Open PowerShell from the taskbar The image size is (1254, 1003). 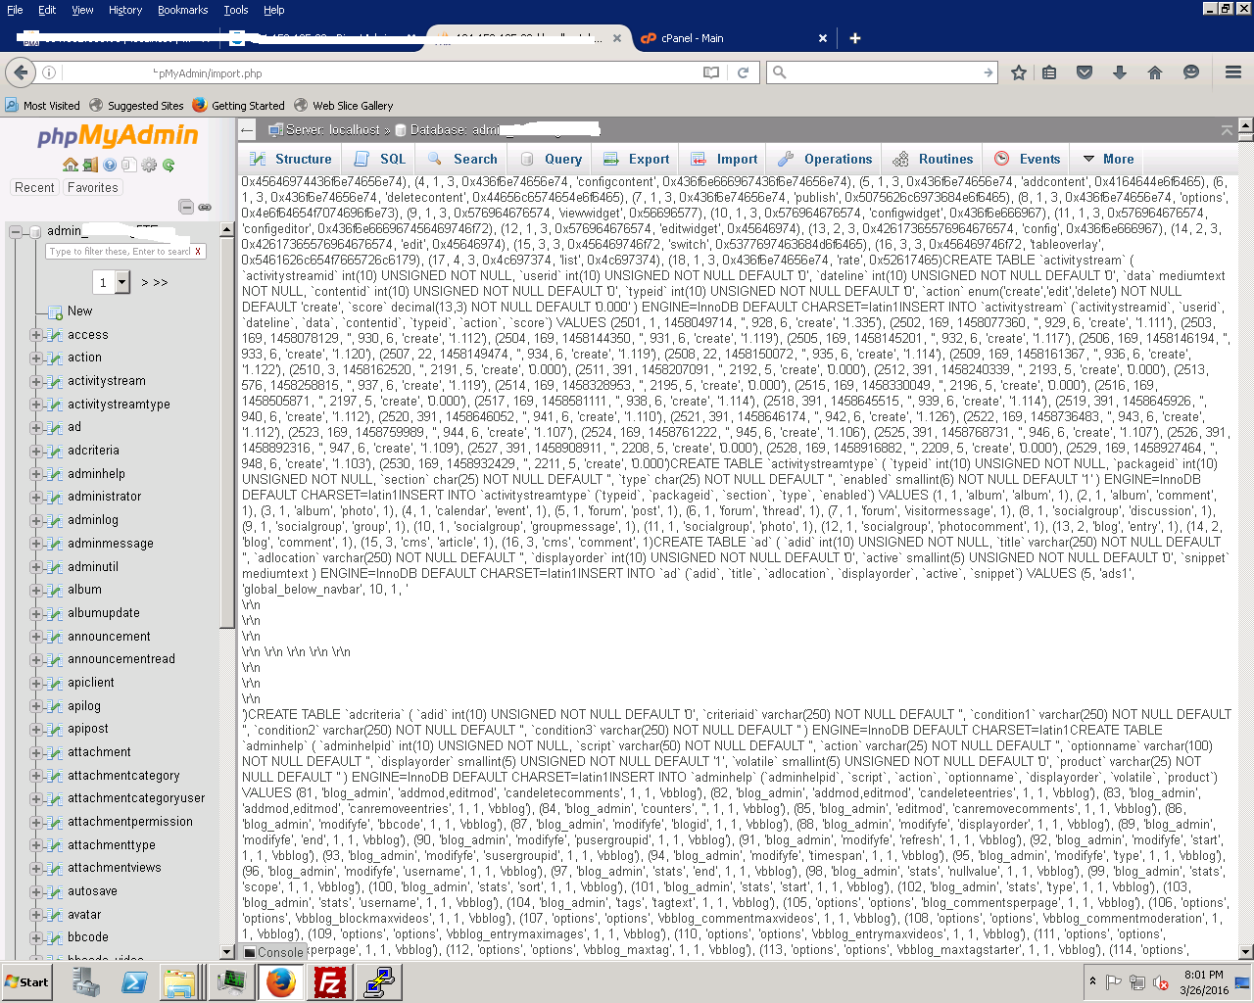133,982
